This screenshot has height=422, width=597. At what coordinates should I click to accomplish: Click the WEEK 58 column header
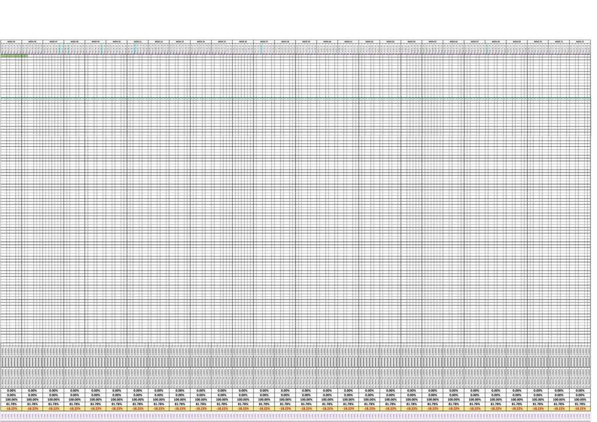tap(285, 41)
